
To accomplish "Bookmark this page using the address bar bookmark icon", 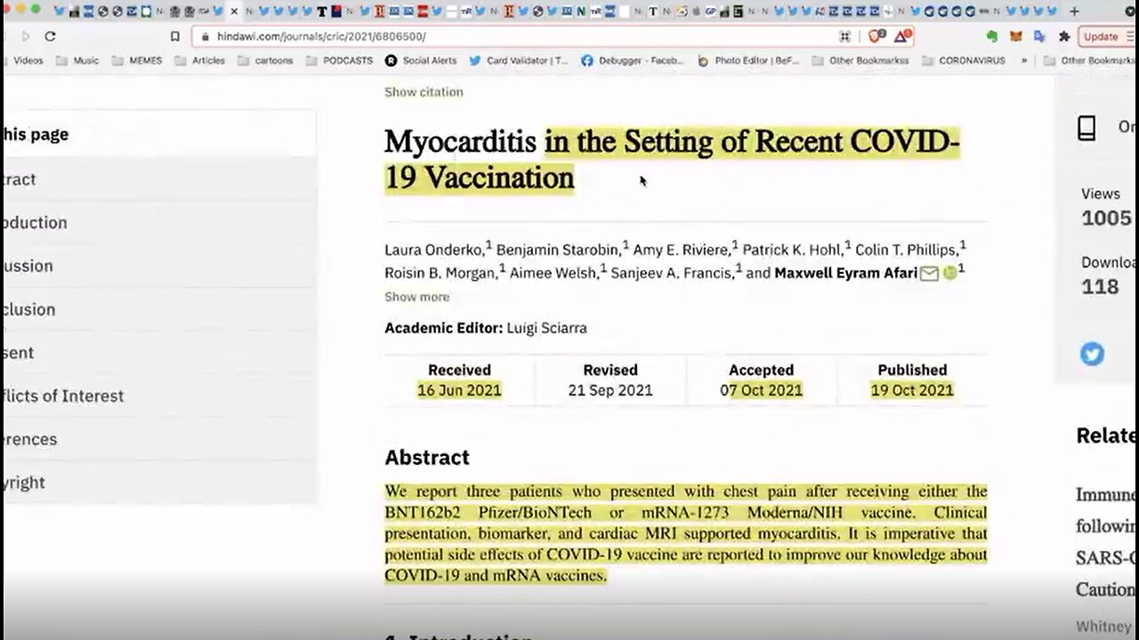I will (x=175, y=36).
